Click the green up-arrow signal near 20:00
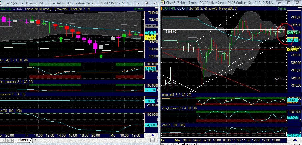302x145 pixels. [101, 56]
